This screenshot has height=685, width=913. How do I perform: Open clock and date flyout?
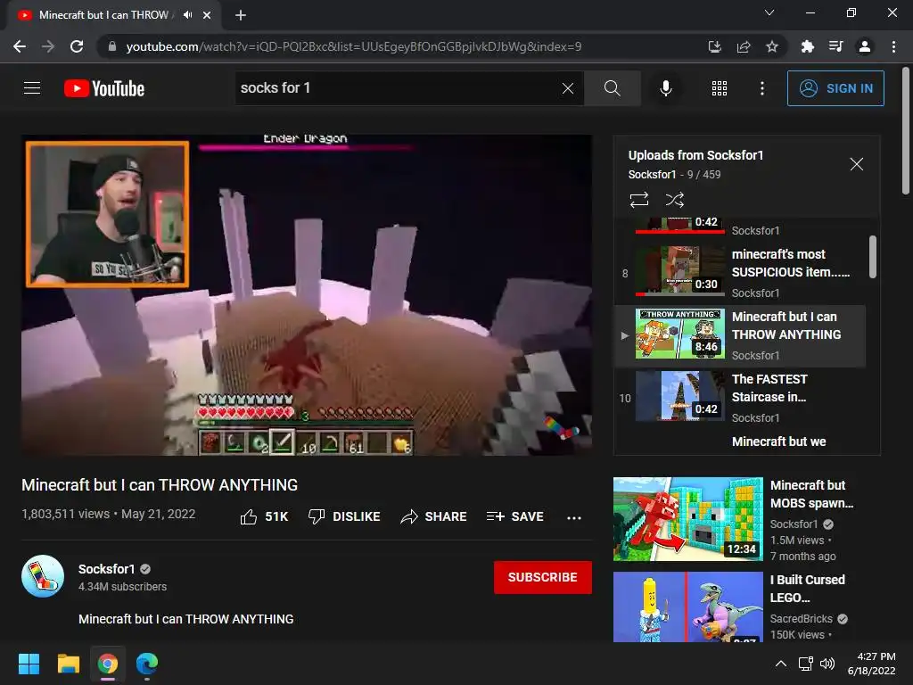[x=872, y=664]
